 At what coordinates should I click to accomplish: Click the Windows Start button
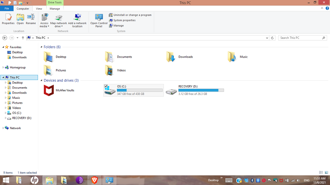(x=6, y=180)
